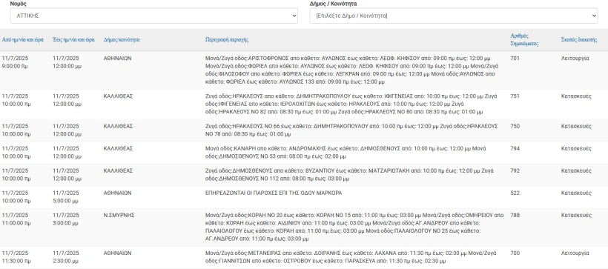This screenshot has width=608, height=269.
Task: Click end time '11/7/2025 3:00:00 μμ'
Action: tap(67, 219)
